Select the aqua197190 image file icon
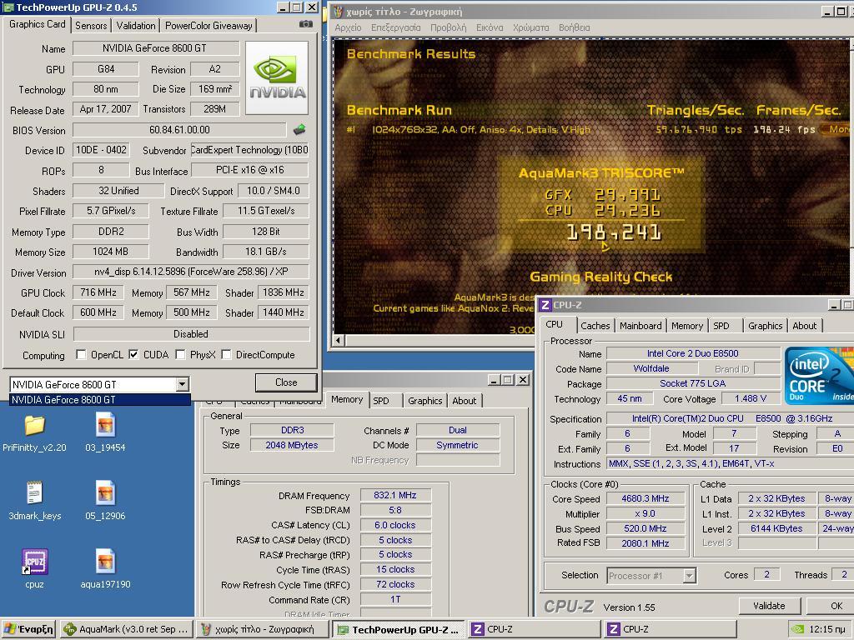 [105, 562]
